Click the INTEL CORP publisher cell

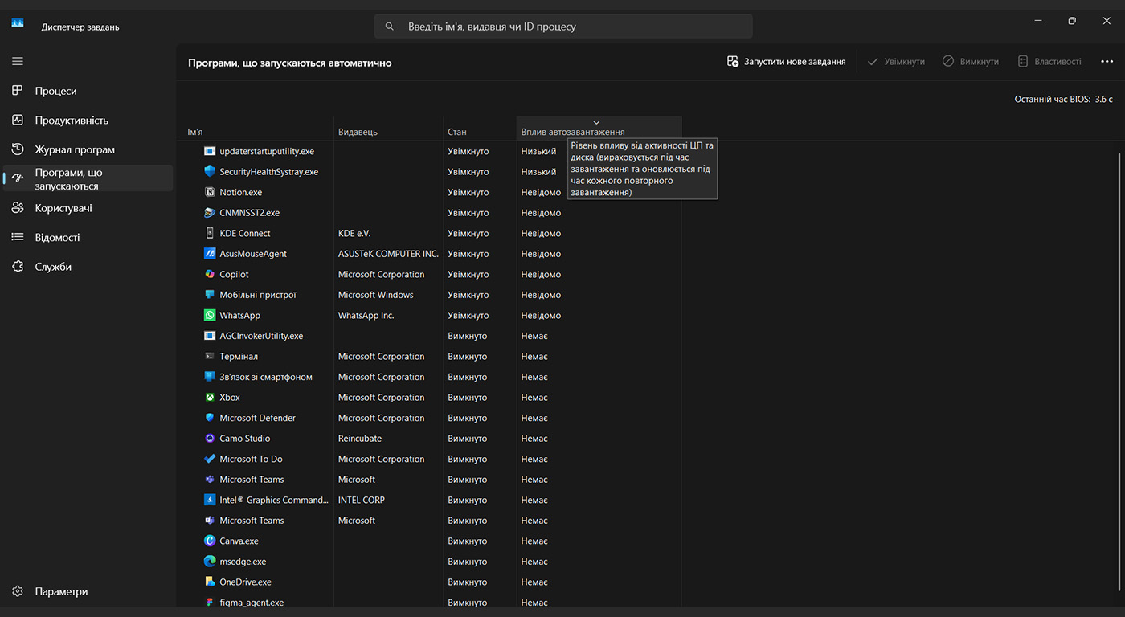tap(362, 500)
